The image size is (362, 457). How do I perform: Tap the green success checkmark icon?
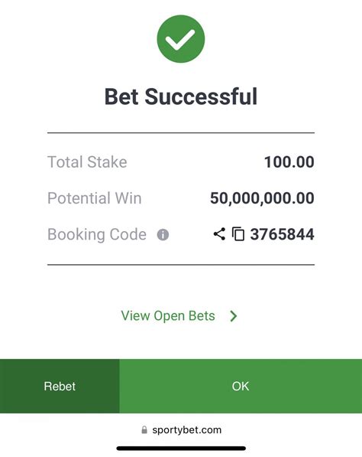pyautogui.click(x=181, y=39)
